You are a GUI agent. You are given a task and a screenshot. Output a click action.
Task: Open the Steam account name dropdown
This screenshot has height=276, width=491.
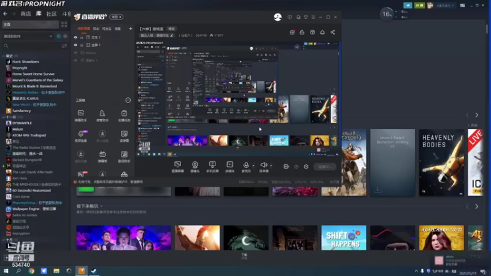(x=446, y=6)
